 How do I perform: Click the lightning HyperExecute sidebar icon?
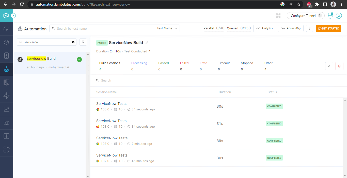6,96
